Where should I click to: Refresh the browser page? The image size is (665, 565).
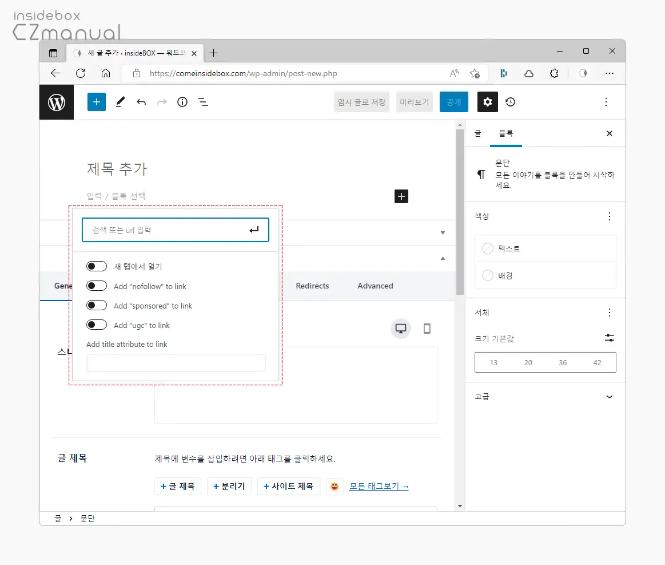coord(81,73)
